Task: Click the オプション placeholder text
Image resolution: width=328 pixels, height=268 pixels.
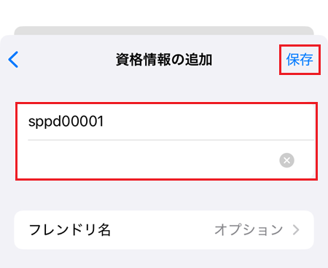Action: [249, 229]
